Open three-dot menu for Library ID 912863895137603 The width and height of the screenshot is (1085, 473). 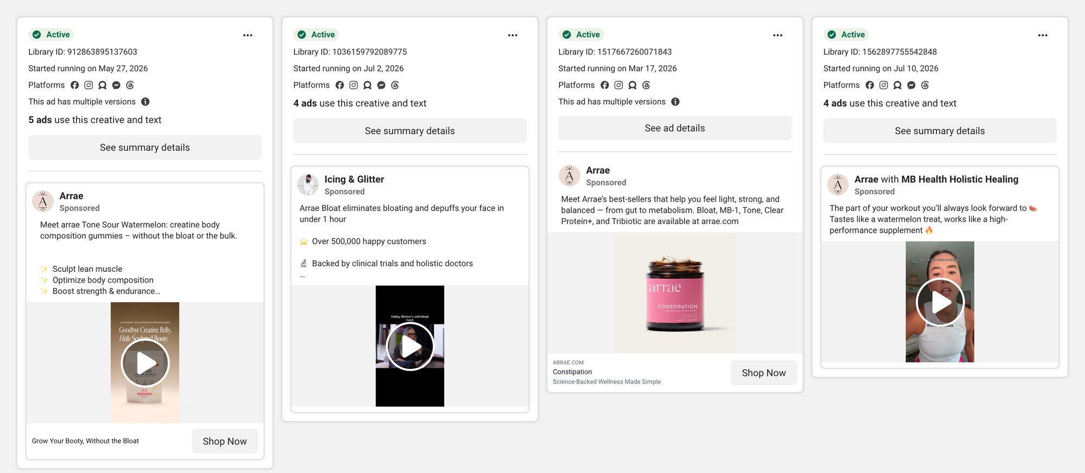pos(247,35)
